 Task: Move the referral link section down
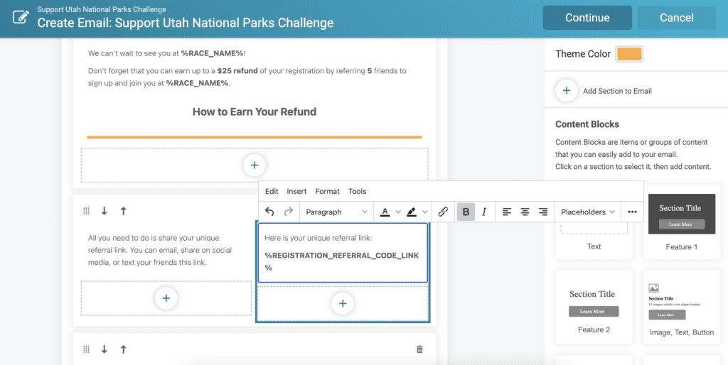104,211
